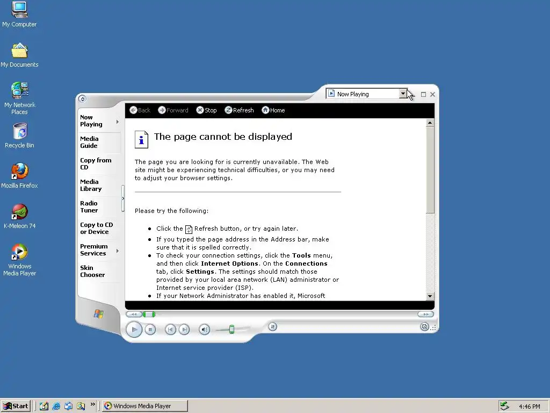Image resolution: width=550 pixels, height=413 pixels.
Task: Expand quick launch overflow chevron
Action: click(x=92, y=404)
